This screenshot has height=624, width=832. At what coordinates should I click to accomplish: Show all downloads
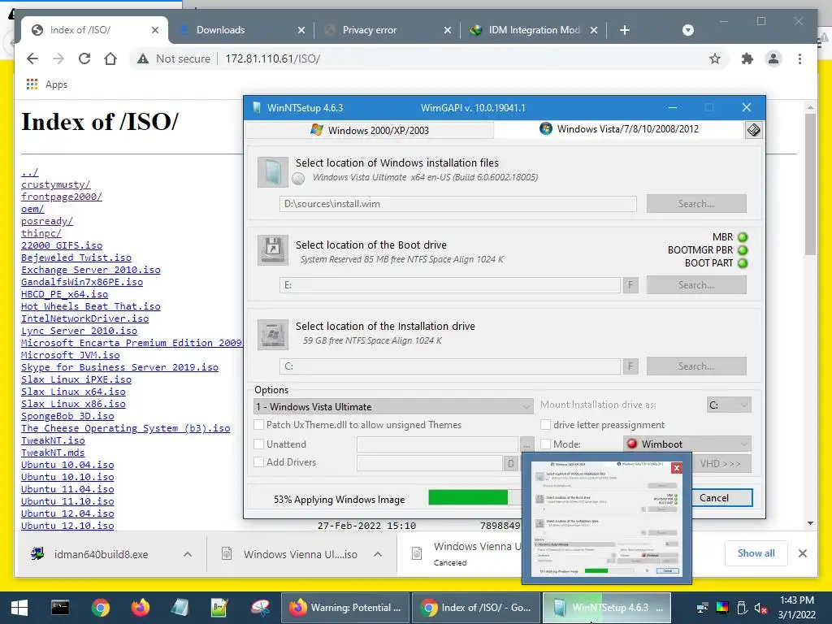756,553
